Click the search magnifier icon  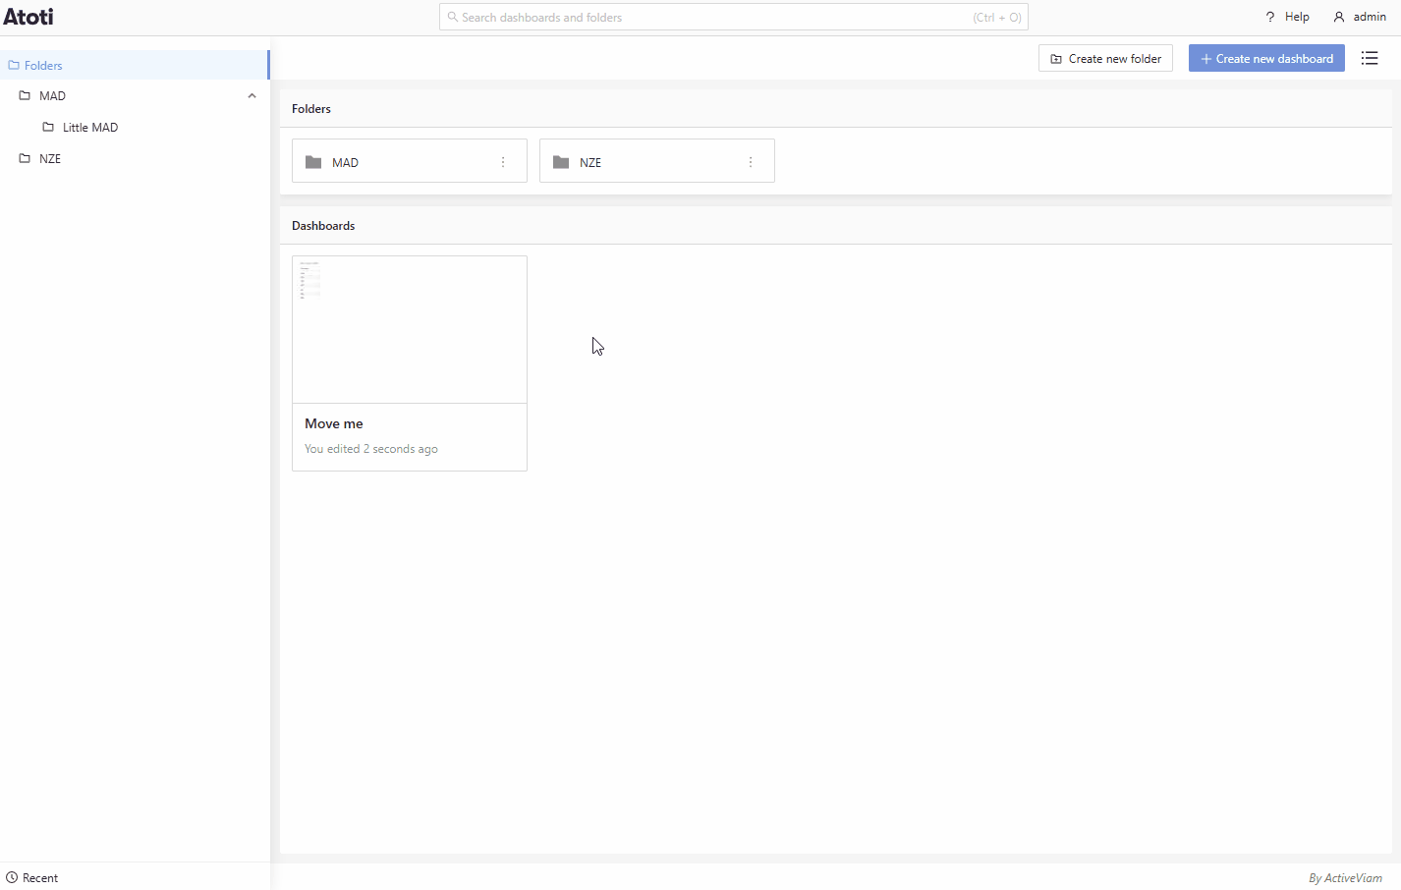click(x=452, y=17)
